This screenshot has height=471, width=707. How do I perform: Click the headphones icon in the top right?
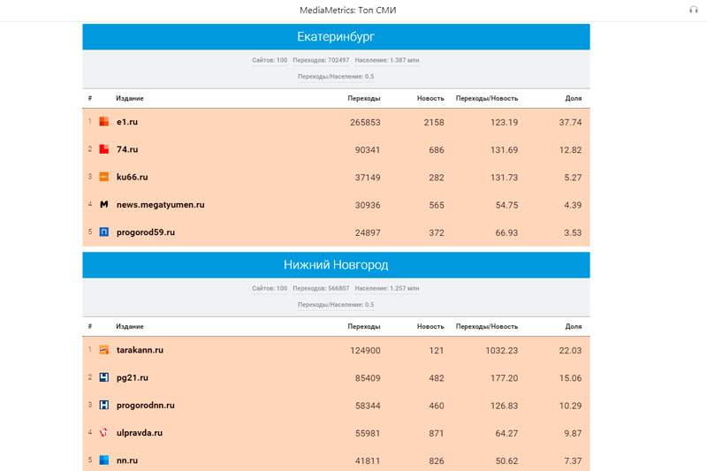coord(694,10)
